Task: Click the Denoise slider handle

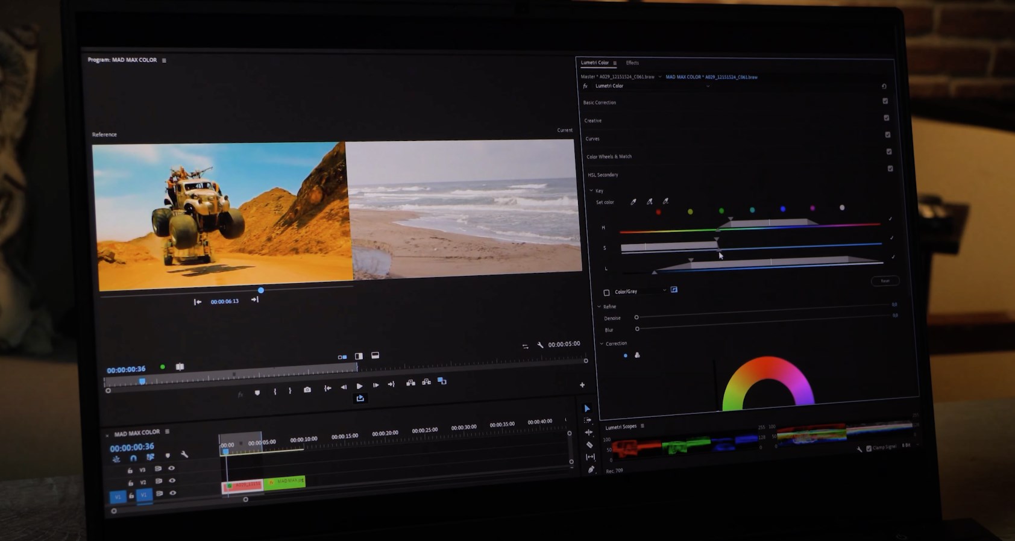Action: point(636,317)
